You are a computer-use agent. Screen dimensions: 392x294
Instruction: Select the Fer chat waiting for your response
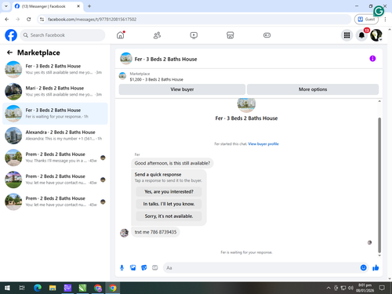point(55,114)
